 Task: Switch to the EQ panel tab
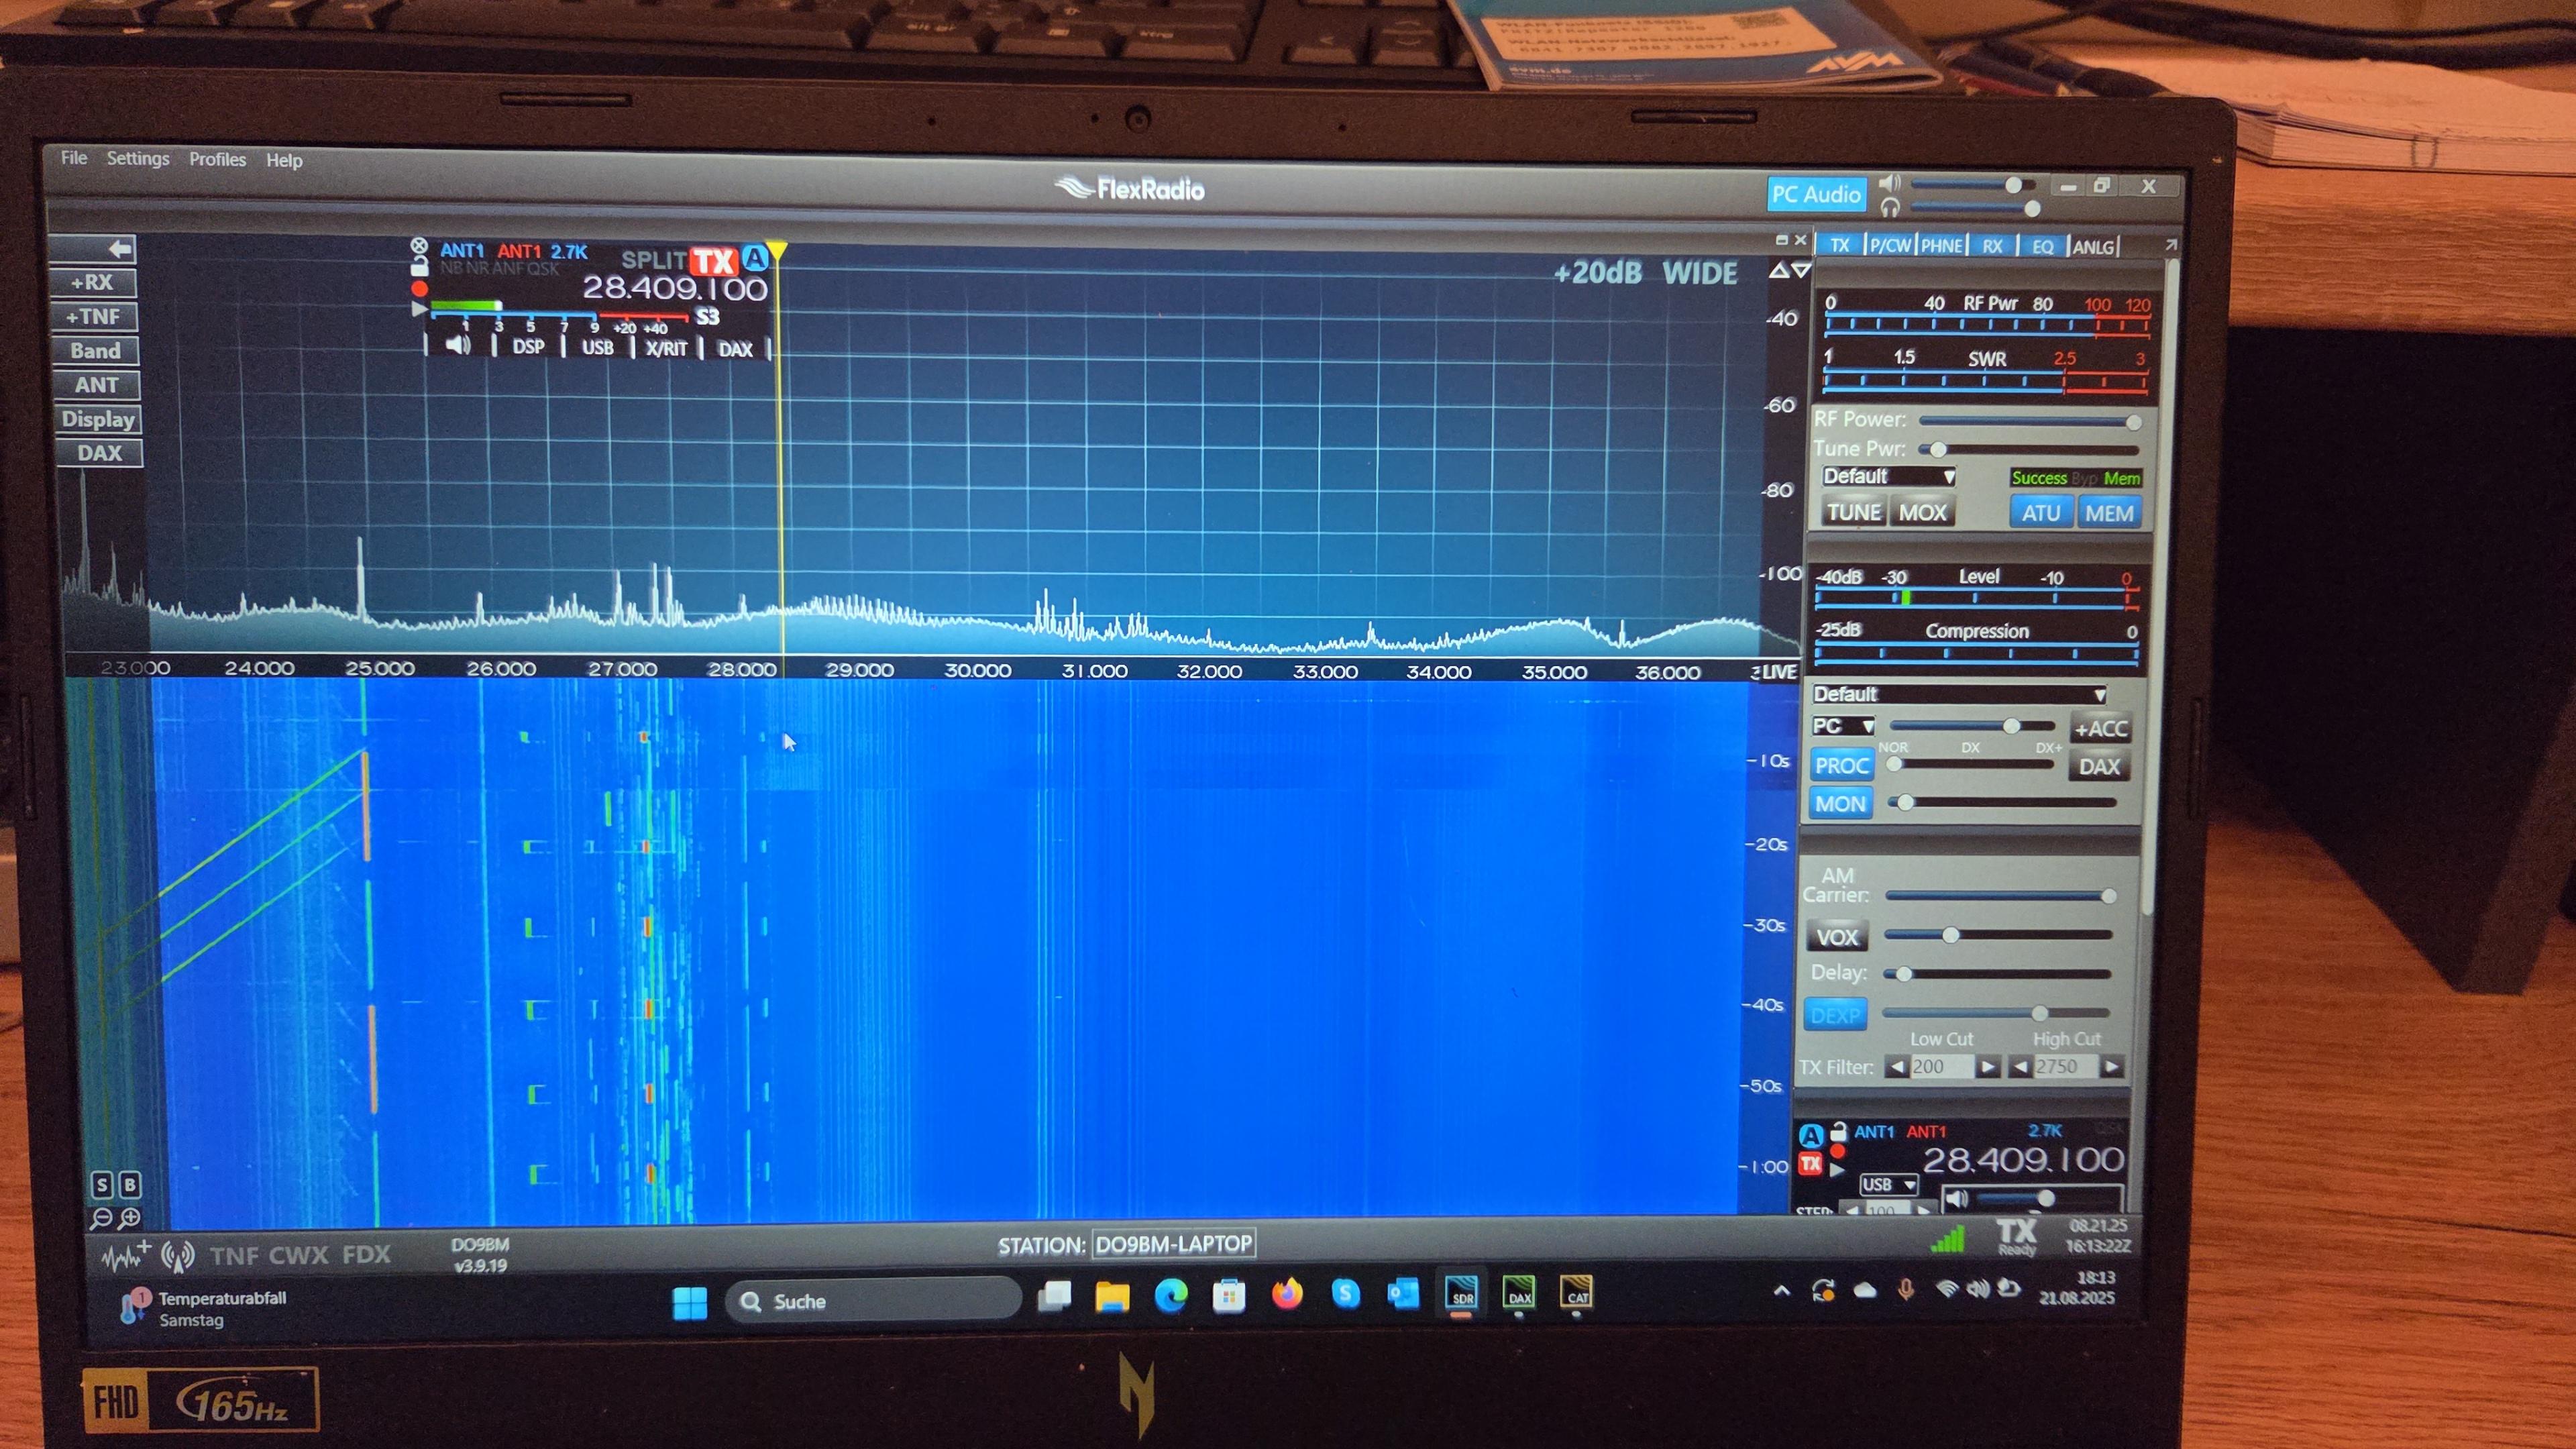[2042, 246]
